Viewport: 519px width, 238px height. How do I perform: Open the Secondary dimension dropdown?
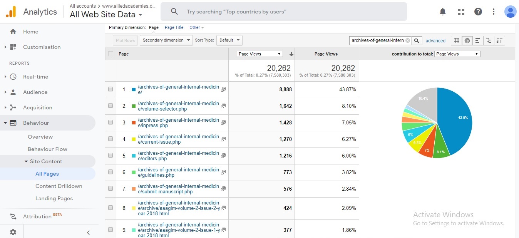coord(166,40)
